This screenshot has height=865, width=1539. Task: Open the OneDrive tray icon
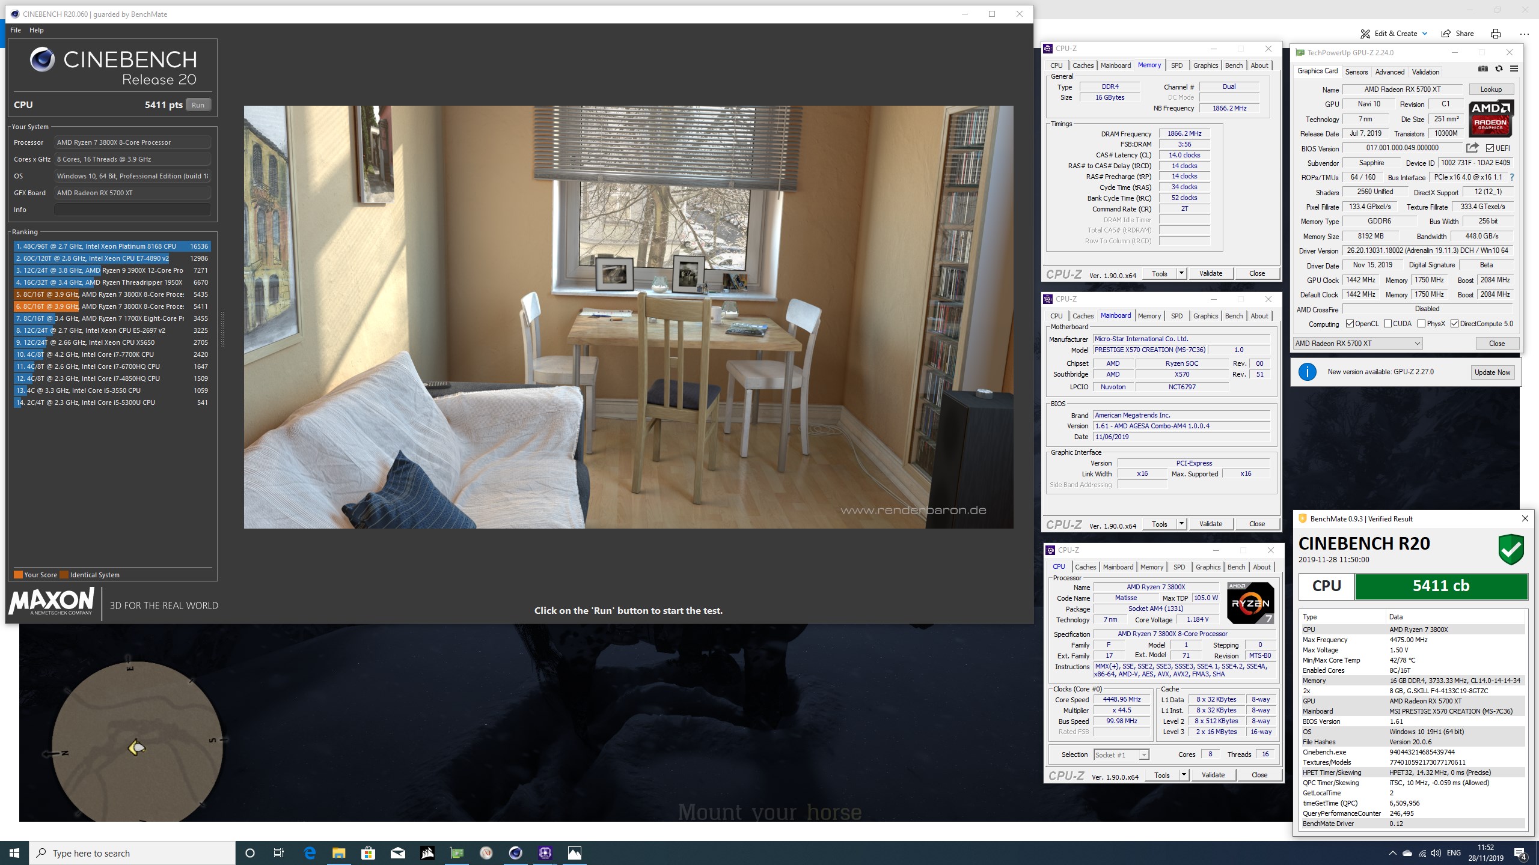[x=1407, y=853]
